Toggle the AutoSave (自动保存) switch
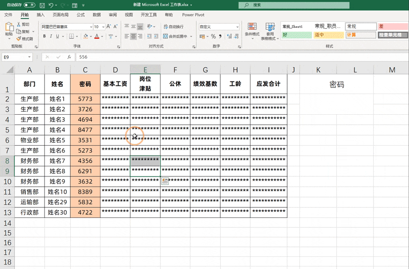Image resolution: width=409 pixels, height=269 pixels. tap(29, 5)
